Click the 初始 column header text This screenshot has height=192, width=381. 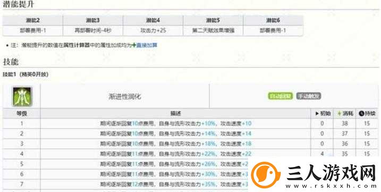[x=325, y=113]
